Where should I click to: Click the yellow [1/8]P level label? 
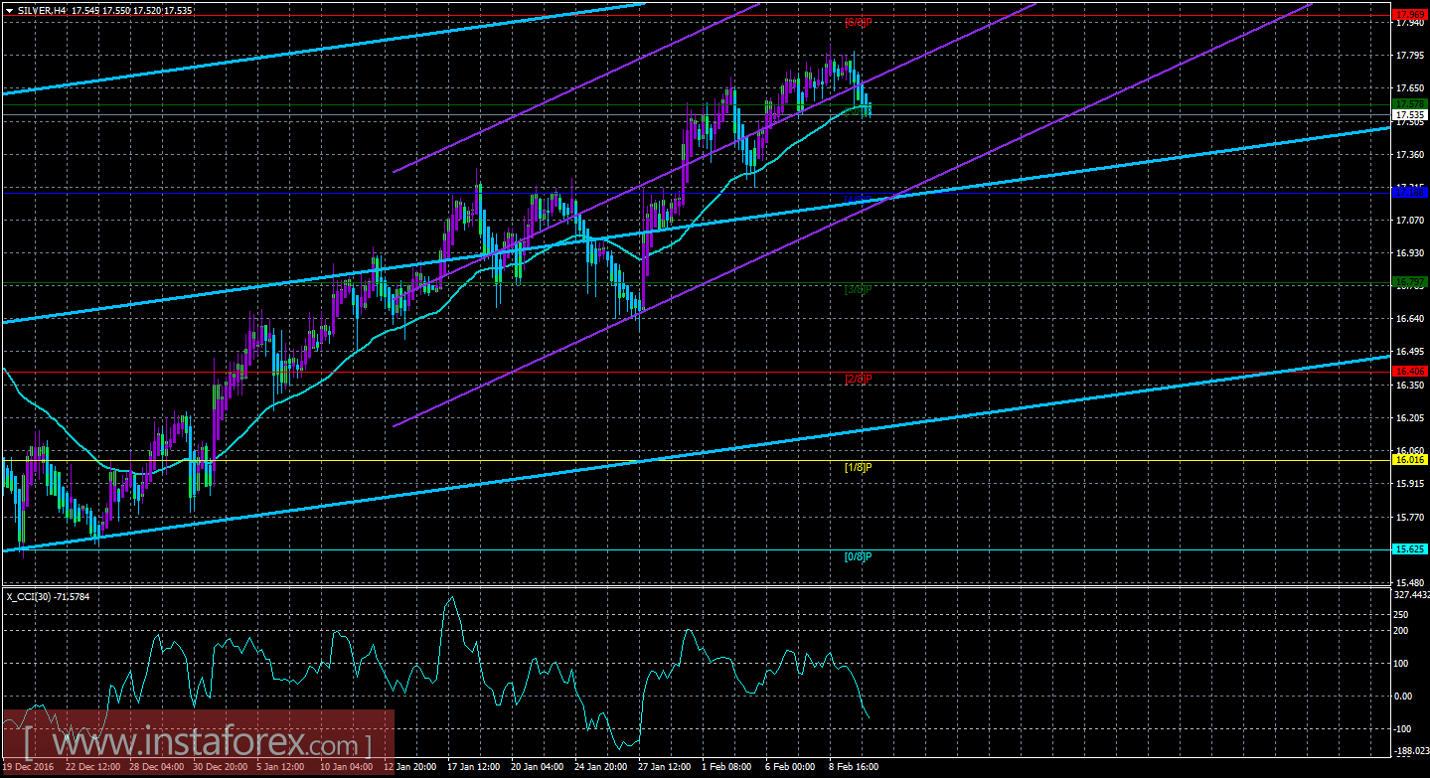tap(858, 467)
